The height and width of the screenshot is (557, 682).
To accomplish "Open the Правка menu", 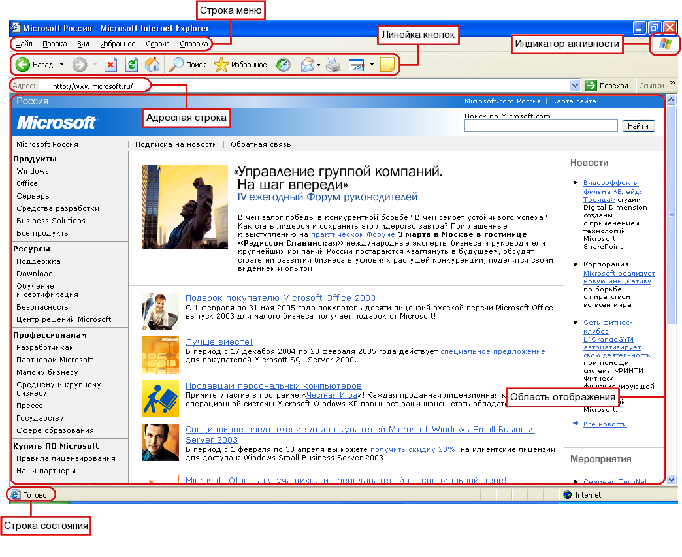I will click(55, 44).
